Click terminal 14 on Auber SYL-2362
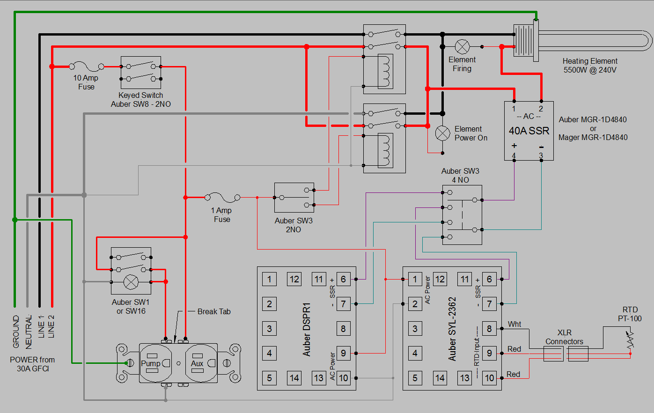This screenshot has height=413, width=654. [440, 378]
